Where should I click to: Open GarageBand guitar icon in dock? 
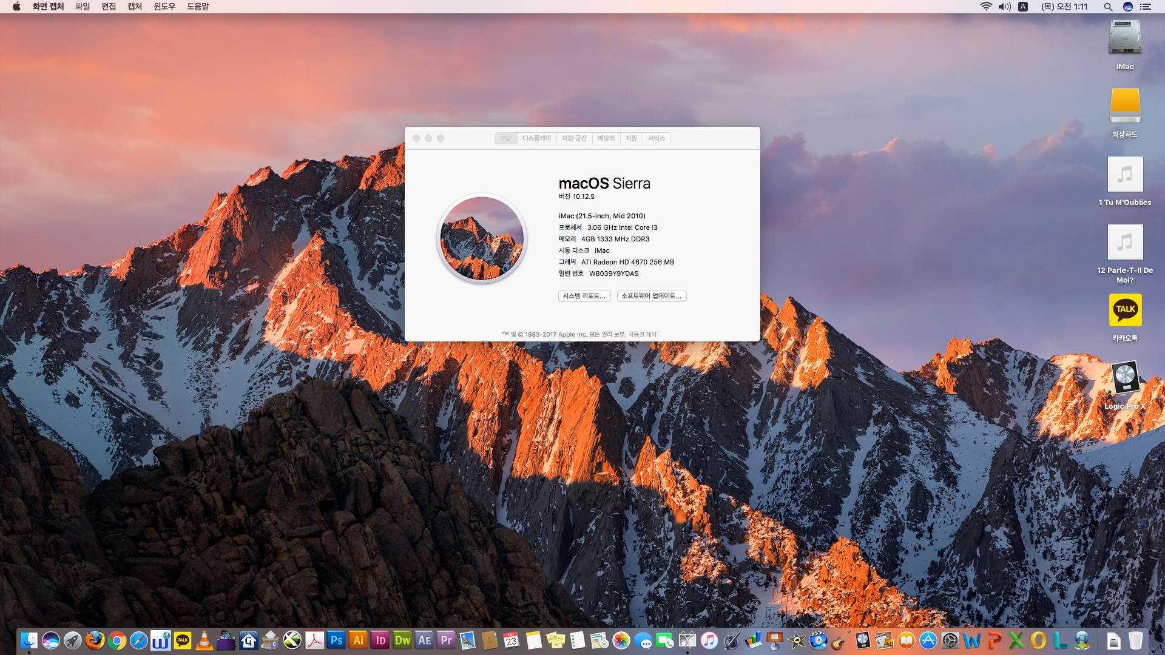[x=840, y=640]
